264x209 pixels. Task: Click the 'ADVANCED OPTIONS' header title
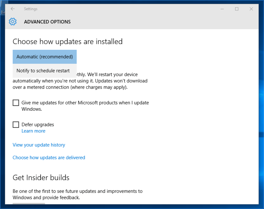coord(47,22)
